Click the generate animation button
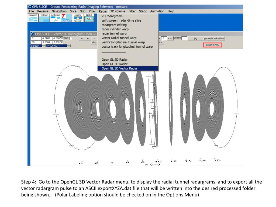Screen dimensions: 276x207 [x=214, y=38]
